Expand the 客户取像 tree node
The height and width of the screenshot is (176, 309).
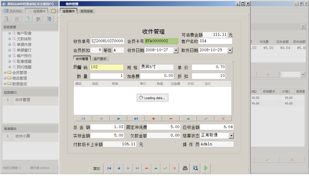(9, 33)
